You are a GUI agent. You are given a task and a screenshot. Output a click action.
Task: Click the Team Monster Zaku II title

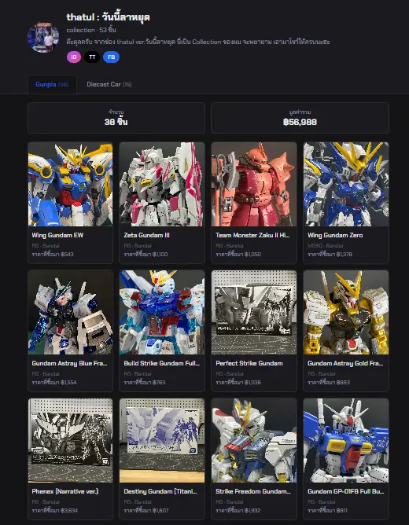[252, 235]
